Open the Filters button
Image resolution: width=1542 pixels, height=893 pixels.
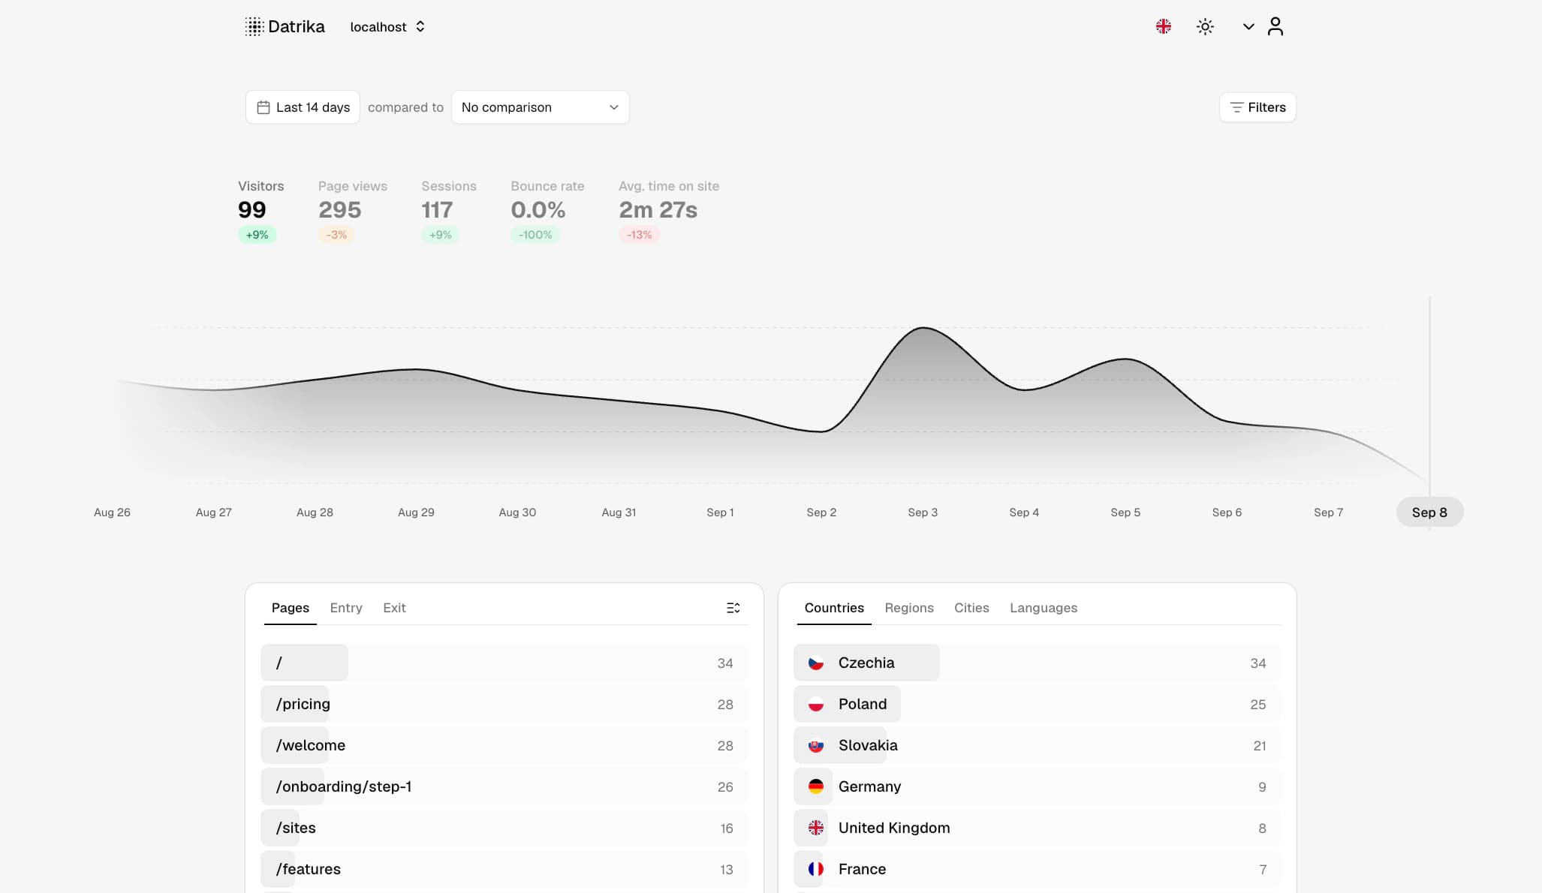1257,107
